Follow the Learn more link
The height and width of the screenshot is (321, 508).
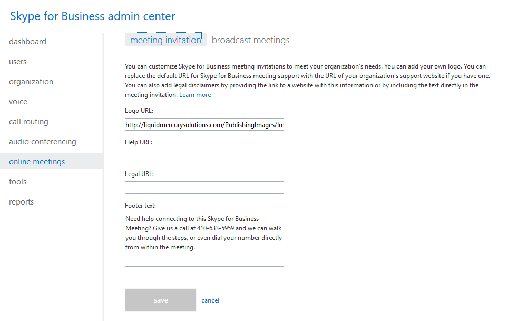(195, 95)
